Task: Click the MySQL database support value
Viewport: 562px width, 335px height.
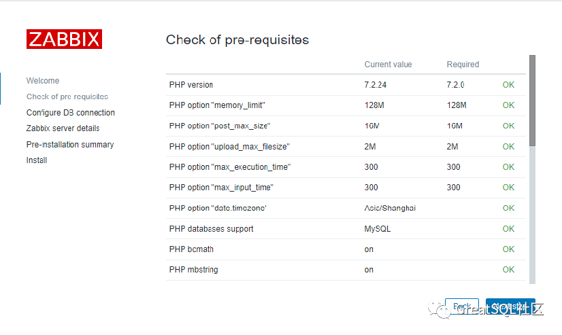Action: pyautogui.click(x=378, y=229)
